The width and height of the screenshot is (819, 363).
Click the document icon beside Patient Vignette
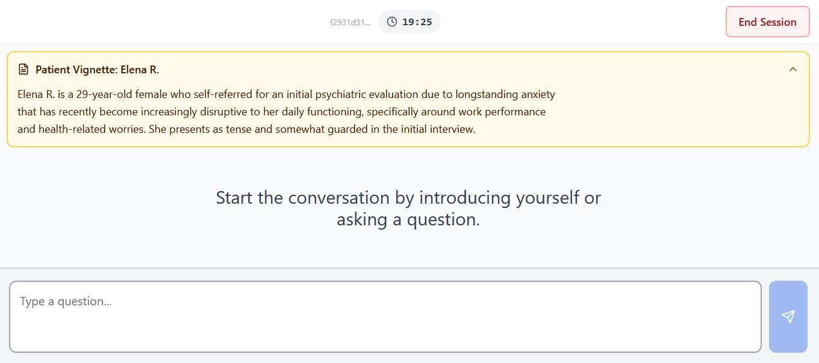click(x=23, y=70)
